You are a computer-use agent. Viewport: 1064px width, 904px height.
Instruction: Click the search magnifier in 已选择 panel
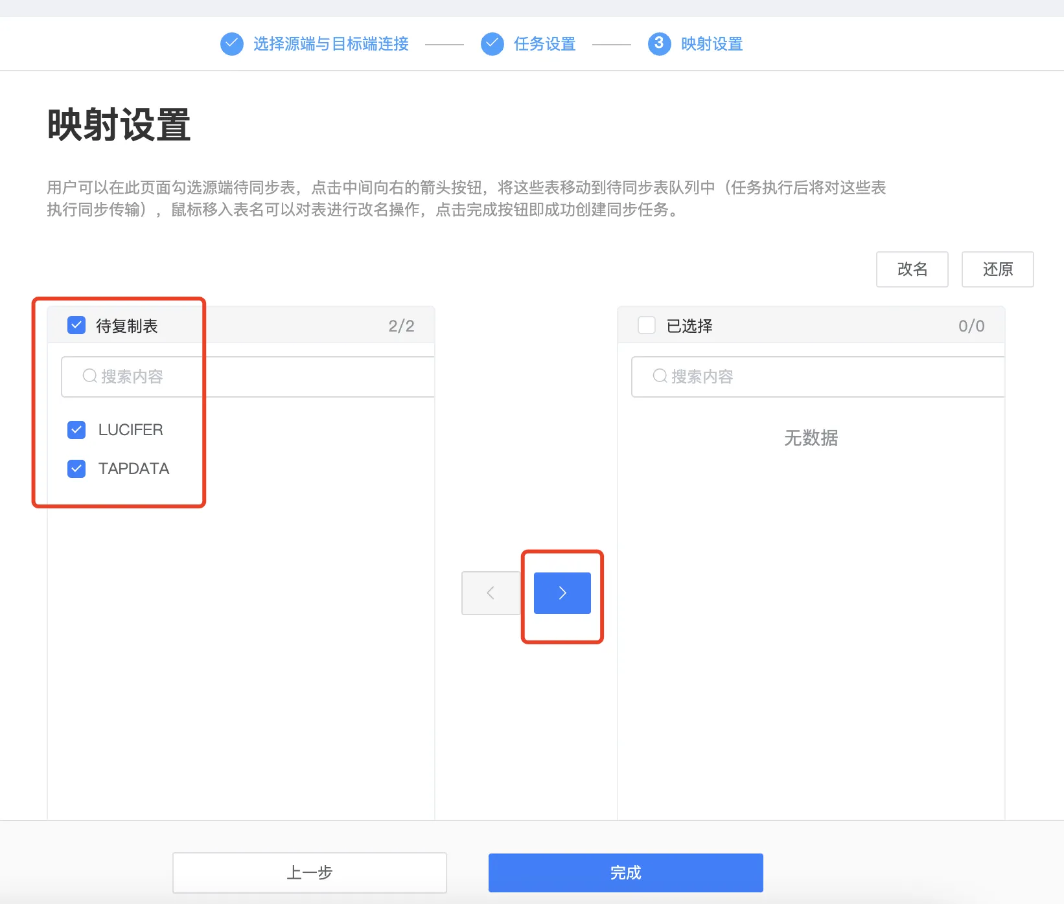[x=660, y=376]
